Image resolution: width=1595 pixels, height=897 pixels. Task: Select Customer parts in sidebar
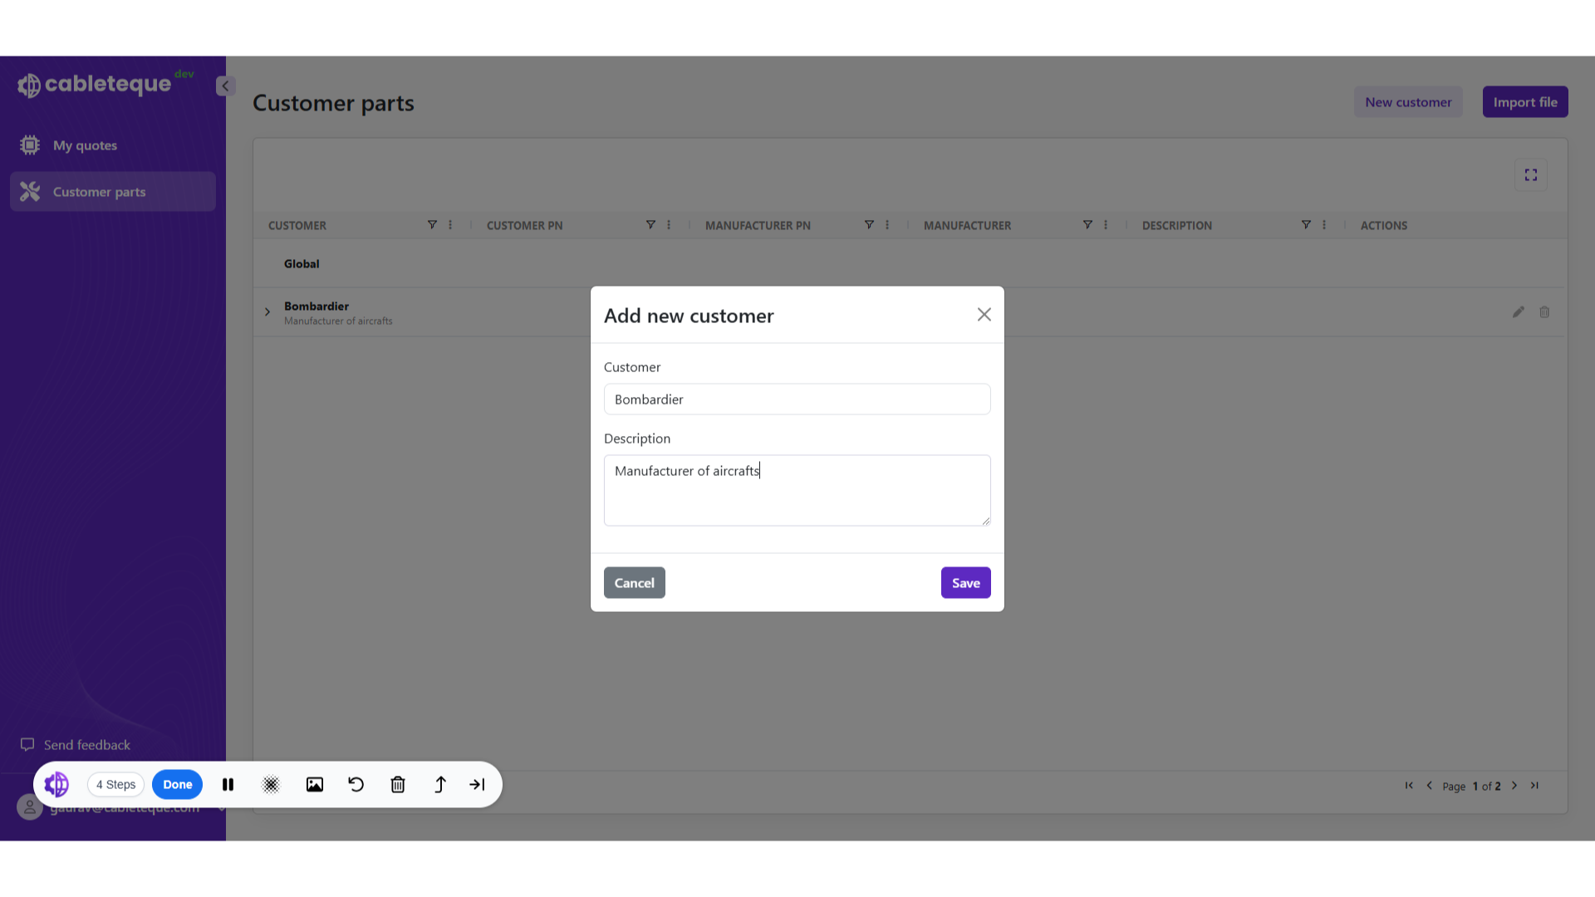[99, 192]
